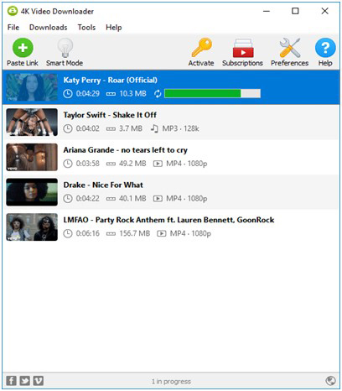Click '49.2 MB' size text
Viewport: 342px width, 391px height.
tap(132, 164)
